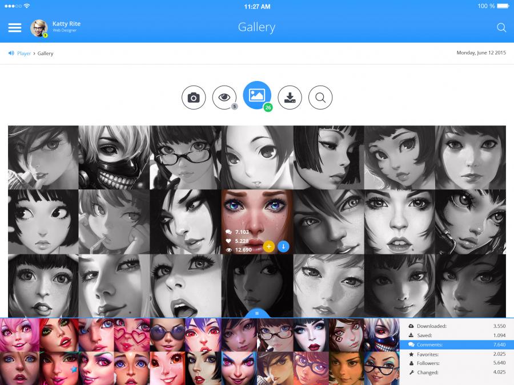Expand the bottom drawer handle
This screenshot has height=385, width=514.
click(257, 313)
